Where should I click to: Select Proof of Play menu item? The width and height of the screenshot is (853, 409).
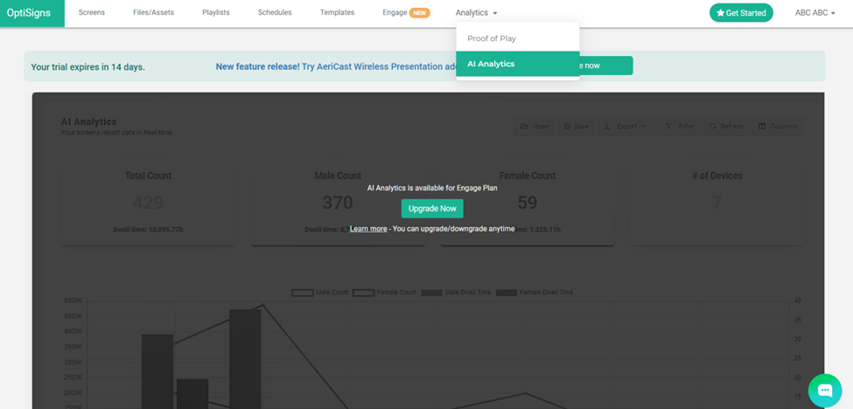click(492, 38)
